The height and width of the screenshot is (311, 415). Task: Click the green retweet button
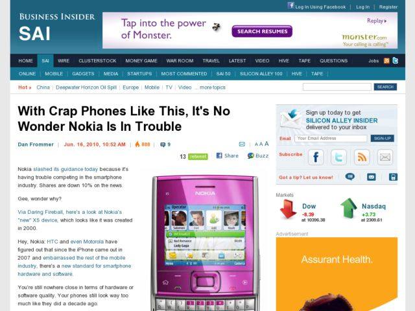[x=198, y=157]
